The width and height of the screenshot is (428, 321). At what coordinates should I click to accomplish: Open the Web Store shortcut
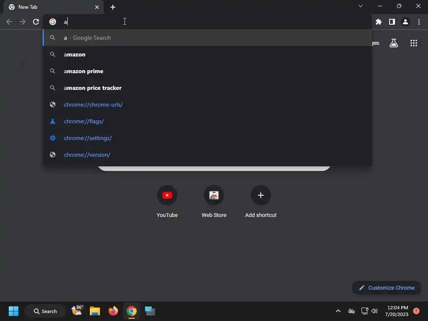pyautogui.click(x=214, y=201)
